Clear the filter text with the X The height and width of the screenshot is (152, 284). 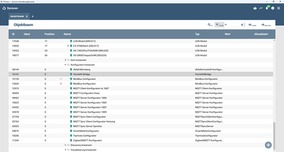click(x=242, y=25)
